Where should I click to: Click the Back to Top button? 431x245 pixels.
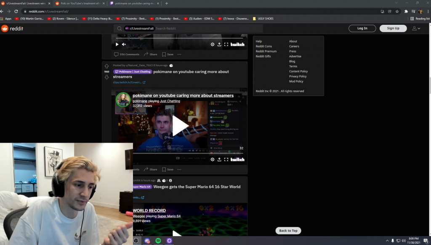pos(288,231)
